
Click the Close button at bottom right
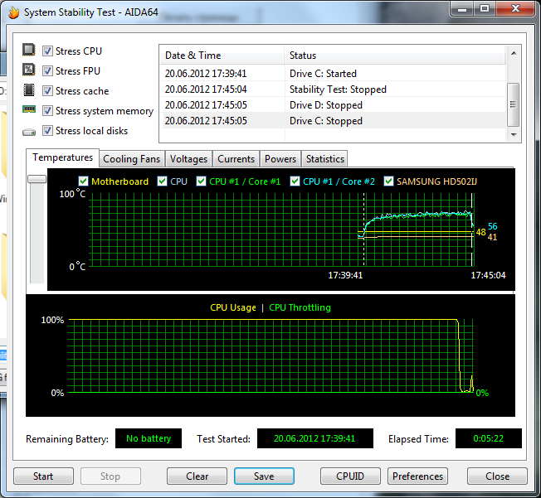coord(497,476)
